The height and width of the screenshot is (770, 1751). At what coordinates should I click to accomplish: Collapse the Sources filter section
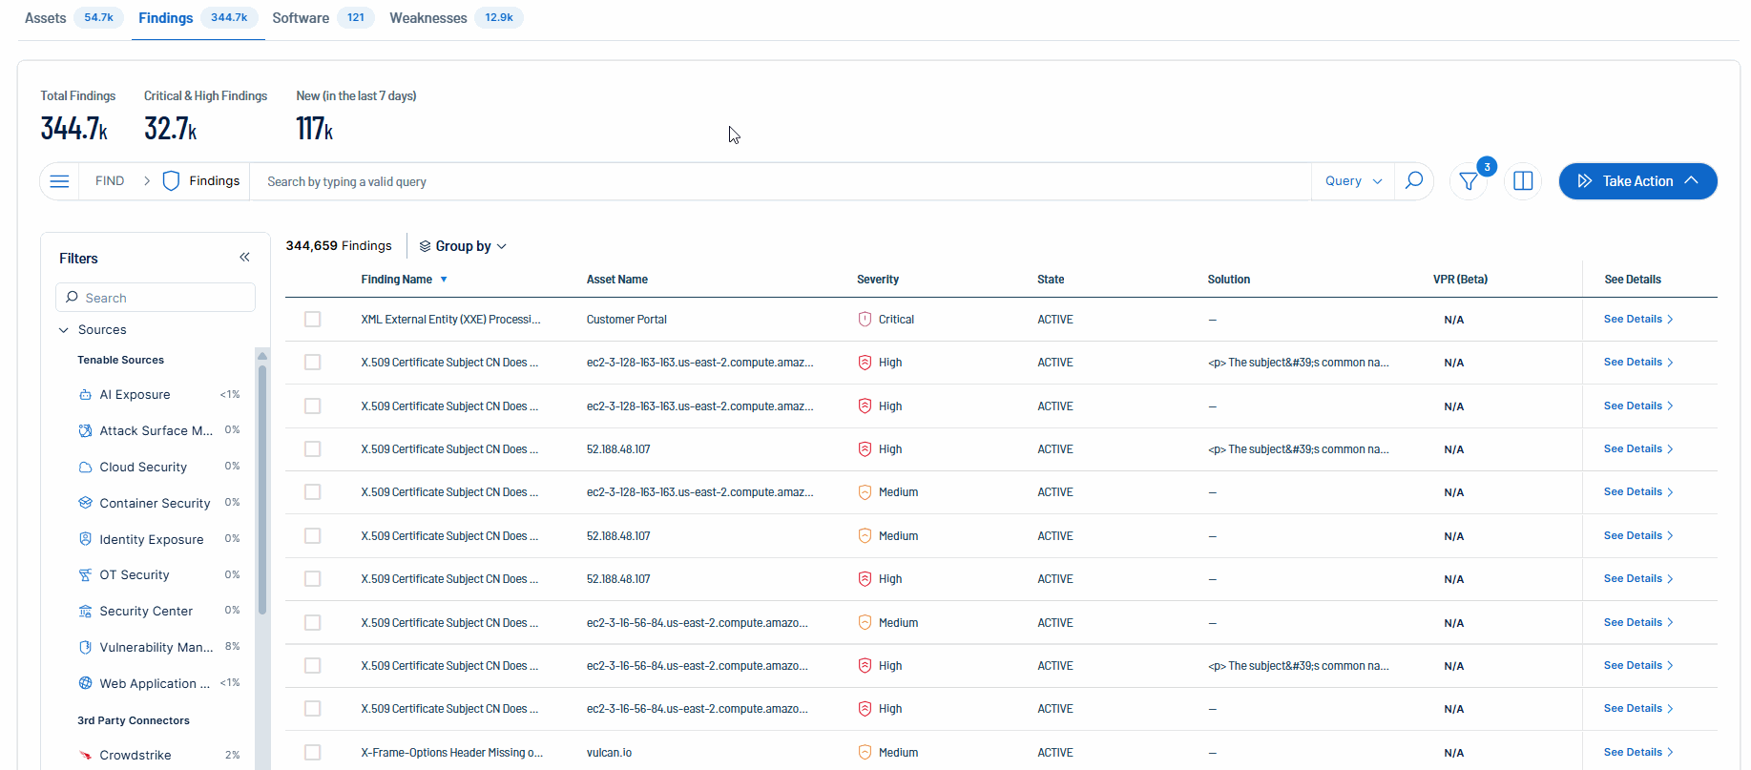64,330
